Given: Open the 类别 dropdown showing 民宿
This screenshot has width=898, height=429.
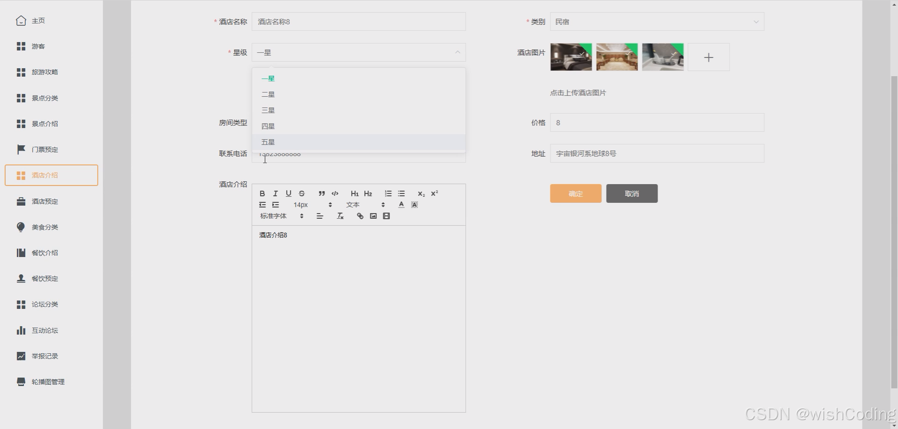Looking at the screenshot, I should pos(657,21).
